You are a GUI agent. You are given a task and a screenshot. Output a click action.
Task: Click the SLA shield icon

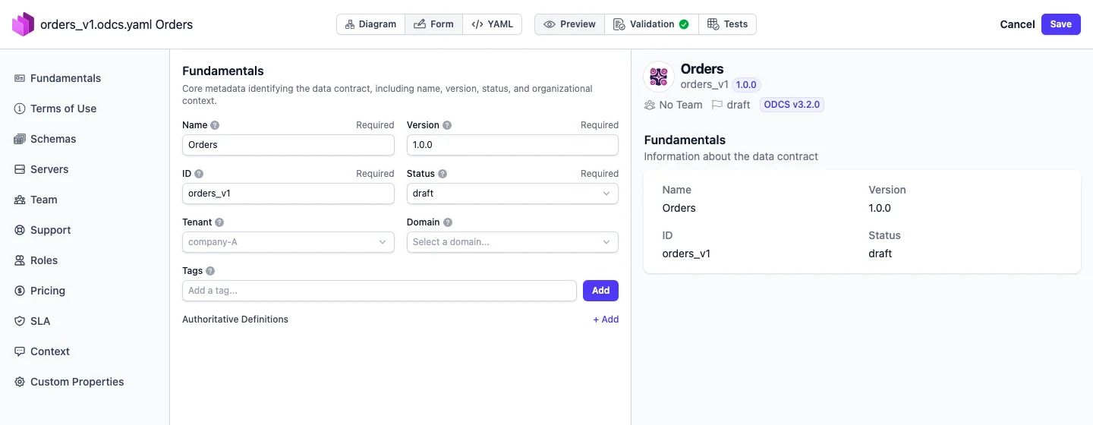pos(20,321)
